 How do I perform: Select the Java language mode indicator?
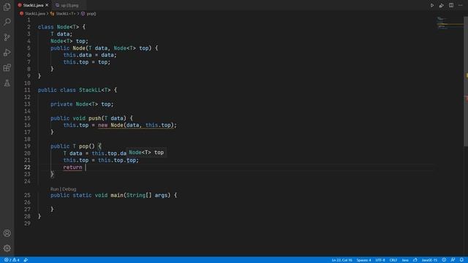coord(405,260)
